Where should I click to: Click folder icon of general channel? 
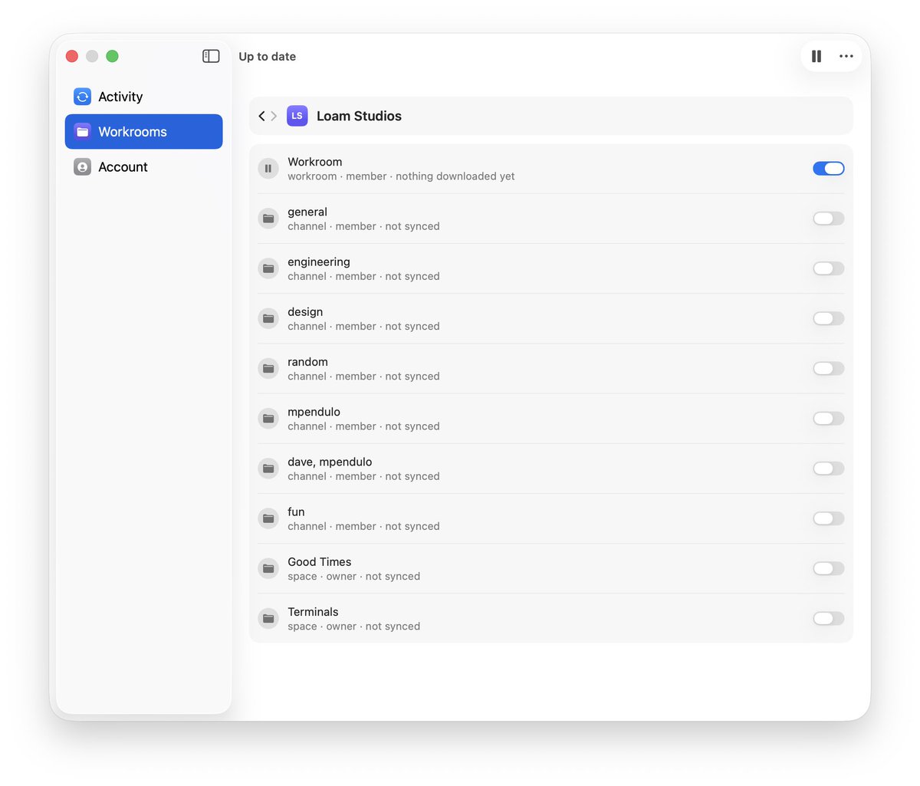click(268, 219)
